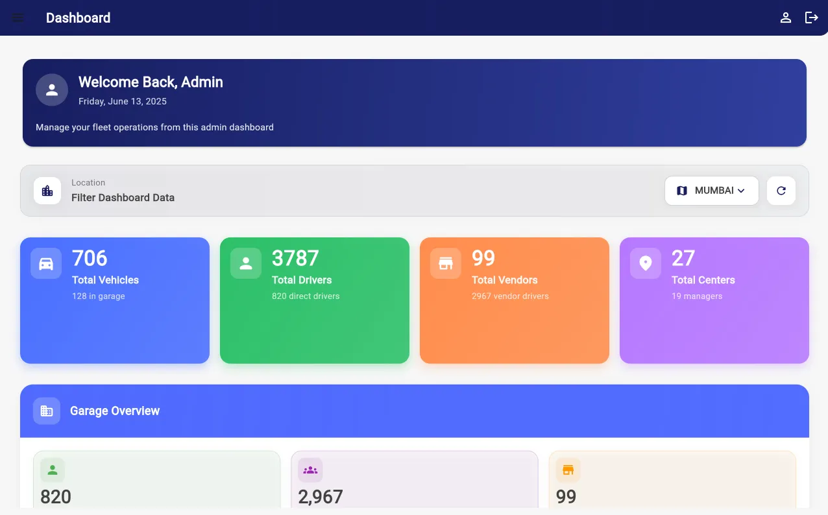The image size is (828, 515).
Task: Click the logout icon in header
Action: 811,18
